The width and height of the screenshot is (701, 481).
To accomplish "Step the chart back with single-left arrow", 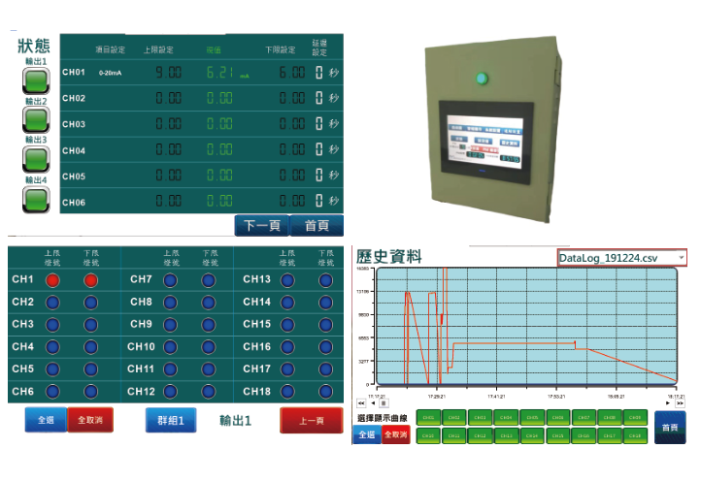I will [373, 402].
